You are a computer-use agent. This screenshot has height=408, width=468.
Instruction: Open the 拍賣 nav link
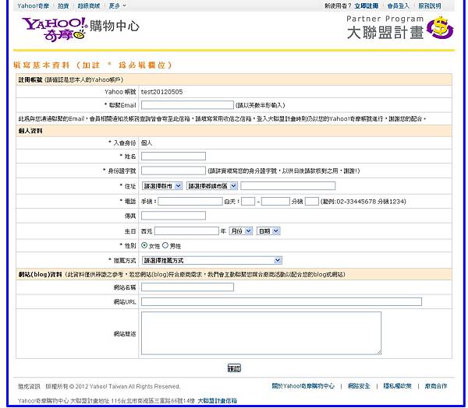(63, 5)
